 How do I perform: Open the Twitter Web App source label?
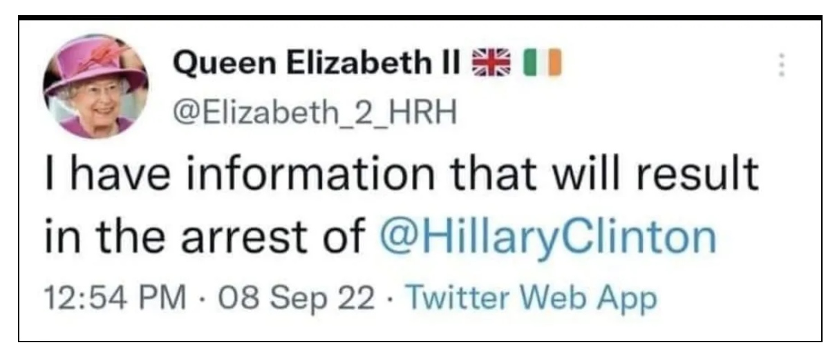coord(529,299)
